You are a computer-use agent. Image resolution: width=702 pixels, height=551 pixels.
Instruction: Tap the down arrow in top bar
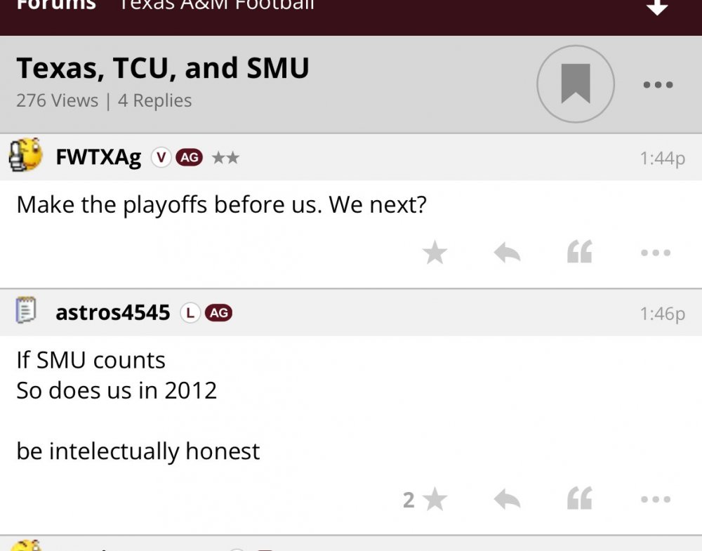click(656, 7)
